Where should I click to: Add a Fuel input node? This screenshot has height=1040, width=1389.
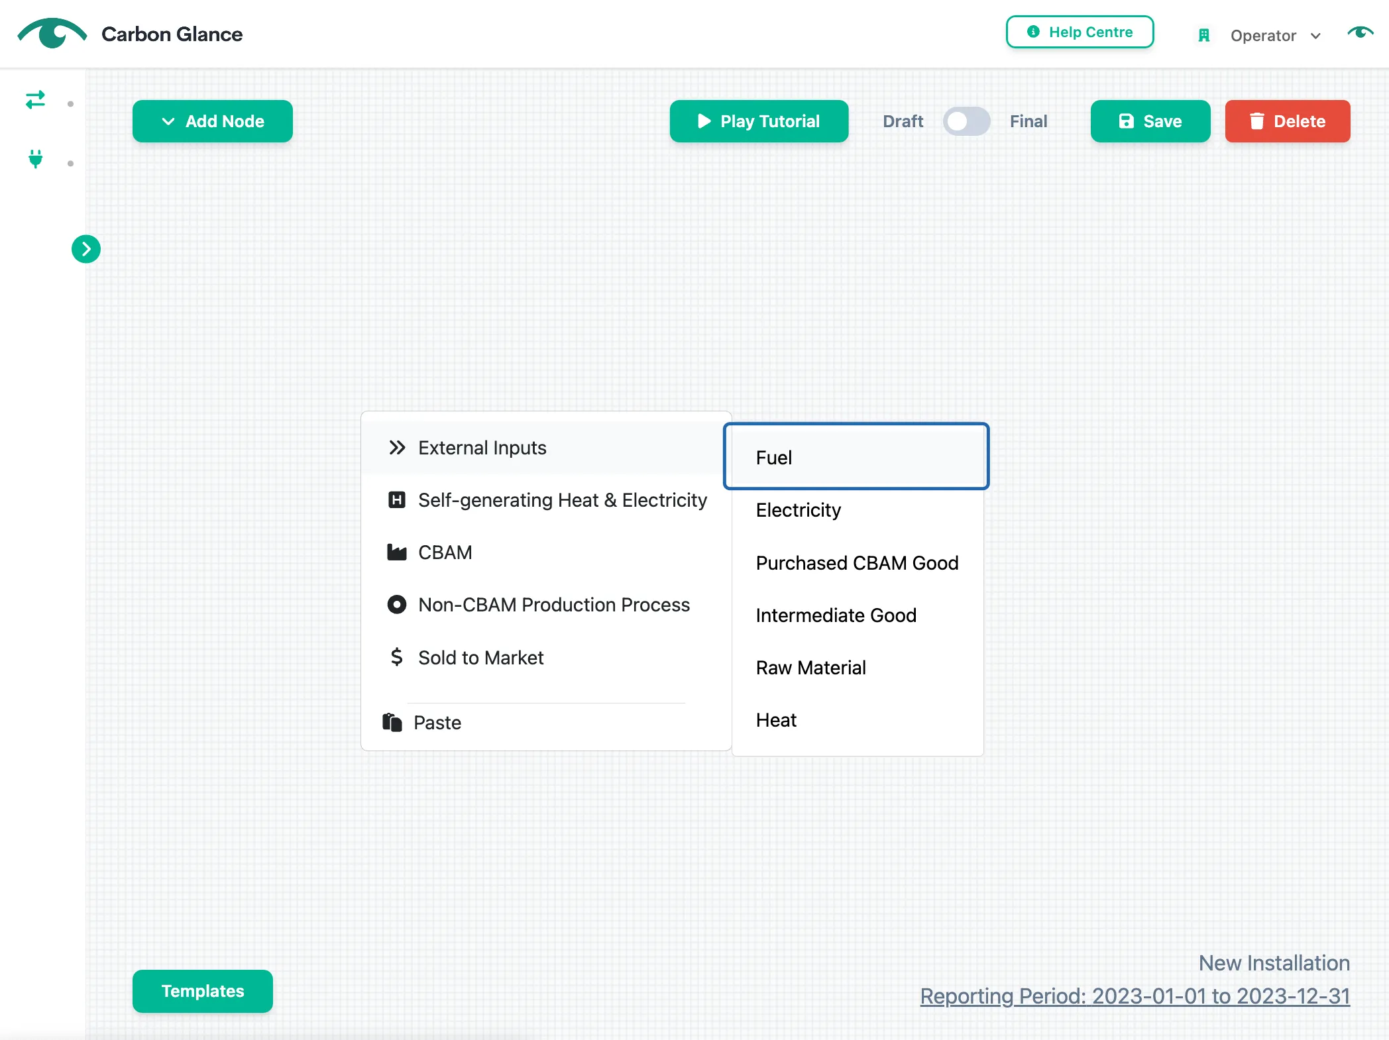click(x=856, y=456)
